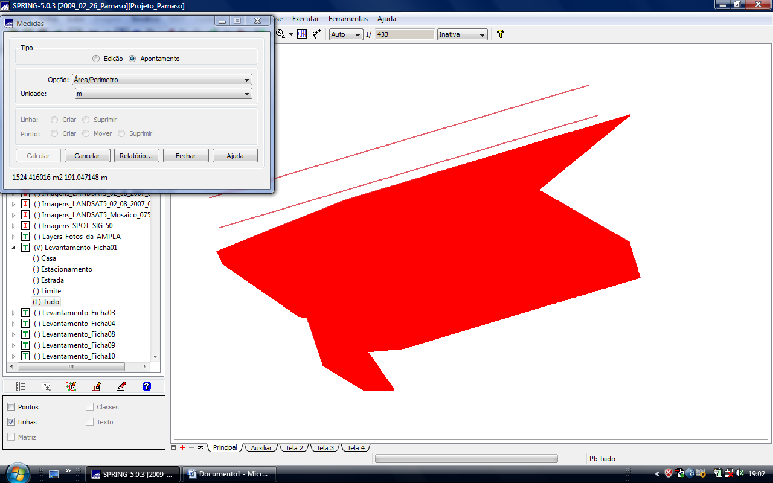This screenshot has height=483, width=773.
Task: Click the green T icon of Levantamento_Ficha01
Action: pos(25,248)
